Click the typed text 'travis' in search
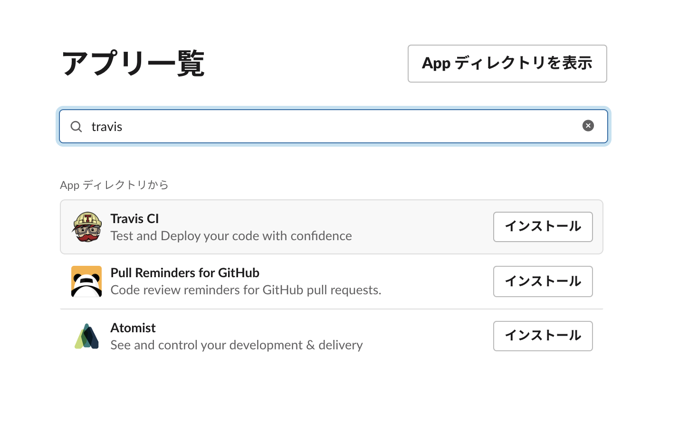The width and height of the screenshot is (688, 431). [107, 126]
